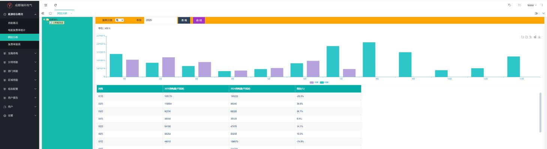
Task: Click the chart's save-as-image download icon
Action: [x=539, y=37]
